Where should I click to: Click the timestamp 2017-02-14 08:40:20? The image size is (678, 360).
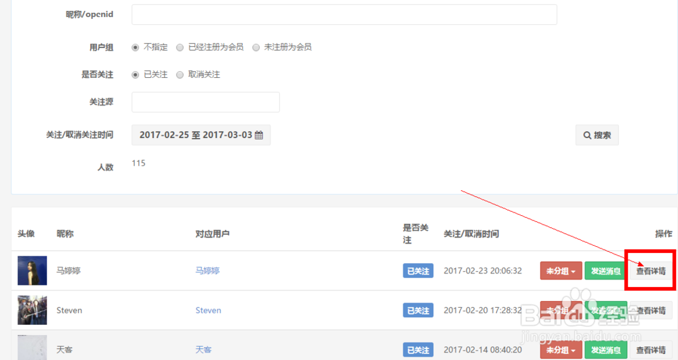(x=483, y=350)
